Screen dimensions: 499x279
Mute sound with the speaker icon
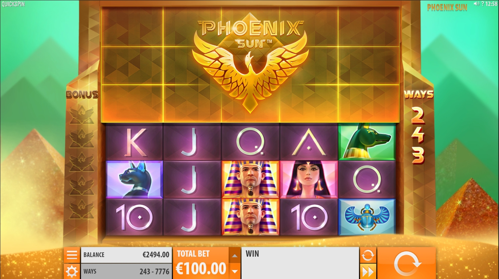[x=476, y=4]
